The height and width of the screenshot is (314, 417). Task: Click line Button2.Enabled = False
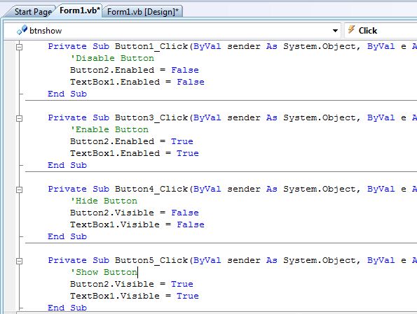[x=135, y=70]
